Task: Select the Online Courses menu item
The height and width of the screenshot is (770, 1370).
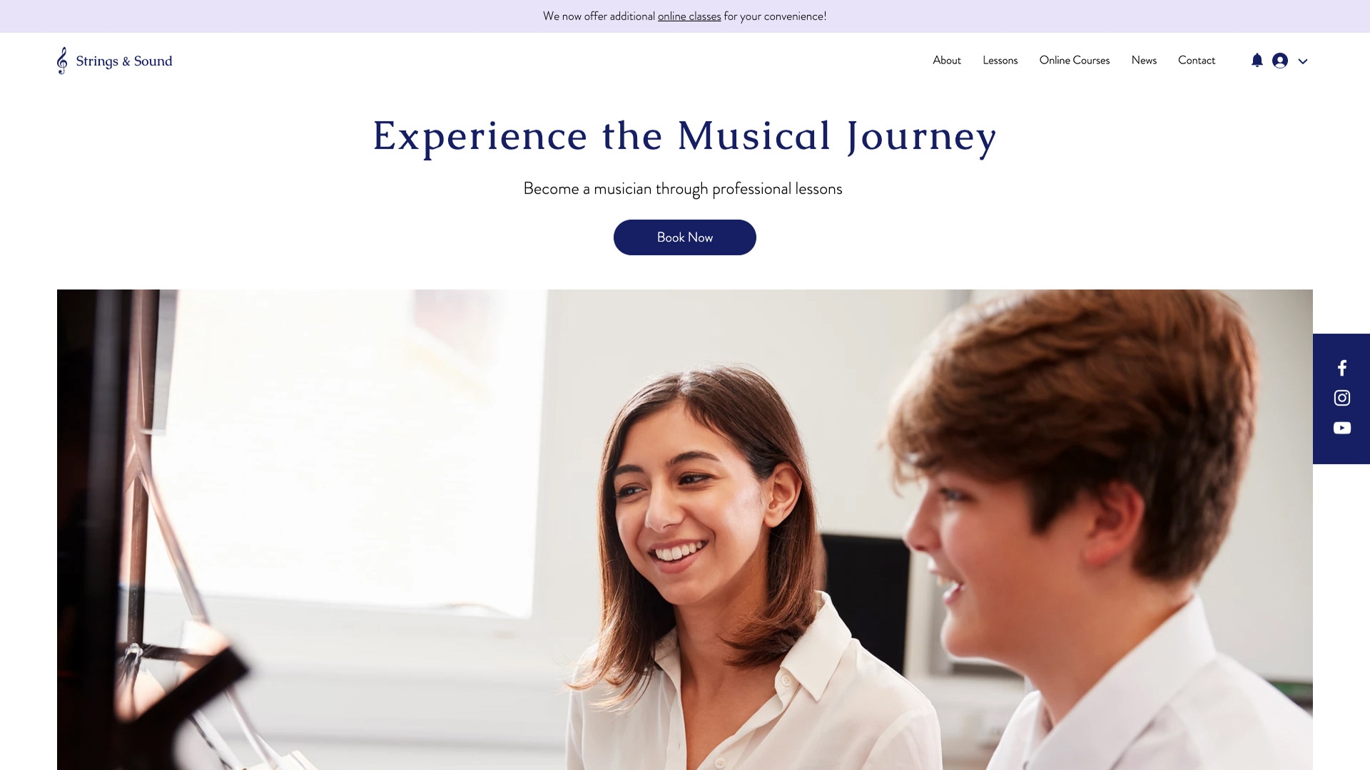Action: (x=1074, y=60)
